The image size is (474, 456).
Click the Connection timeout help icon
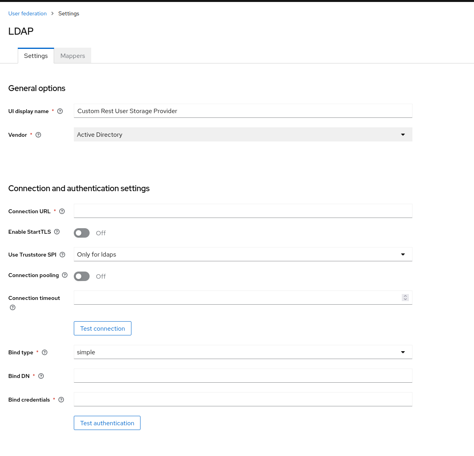pos(12,307)
